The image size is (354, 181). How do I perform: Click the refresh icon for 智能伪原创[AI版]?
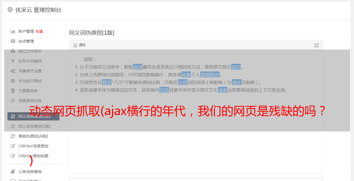(x=13, y=136)
